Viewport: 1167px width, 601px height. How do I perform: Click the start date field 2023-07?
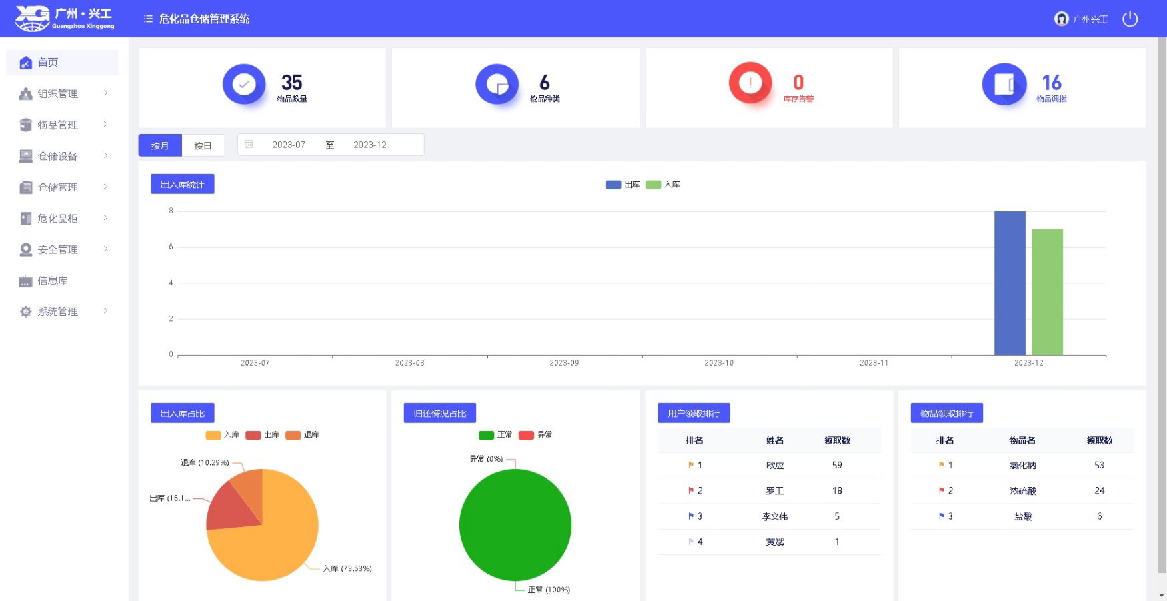pyautogui.click(x=288, y=145)
